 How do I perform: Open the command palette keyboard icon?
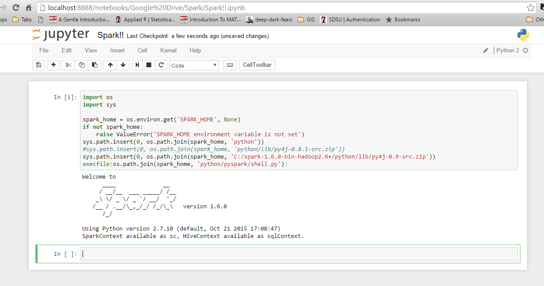230,65
